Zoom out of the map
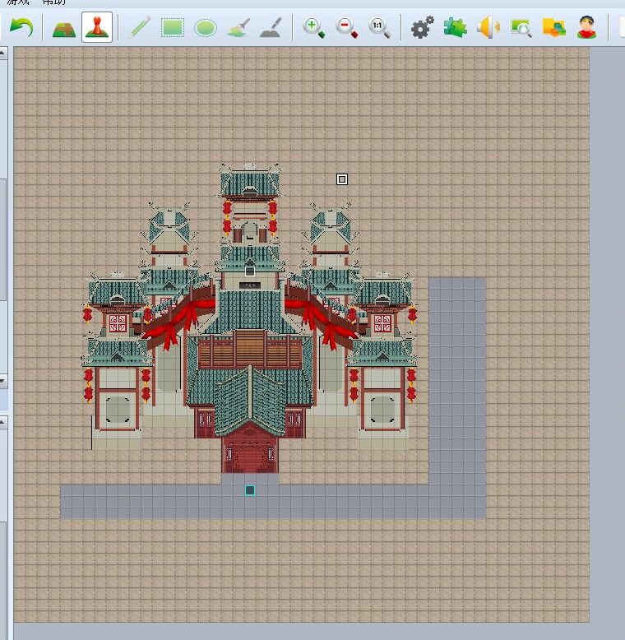 click(x=347, y=28)
